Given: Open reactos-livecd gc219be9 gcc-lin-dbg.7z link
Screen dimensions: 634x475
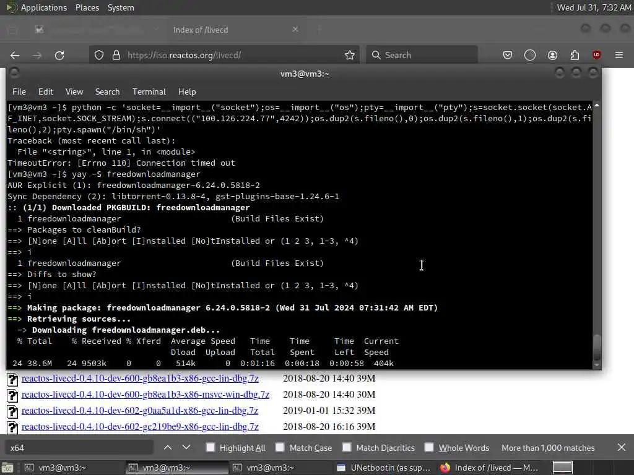Looking at the screenshot, I should pos(140,427).
